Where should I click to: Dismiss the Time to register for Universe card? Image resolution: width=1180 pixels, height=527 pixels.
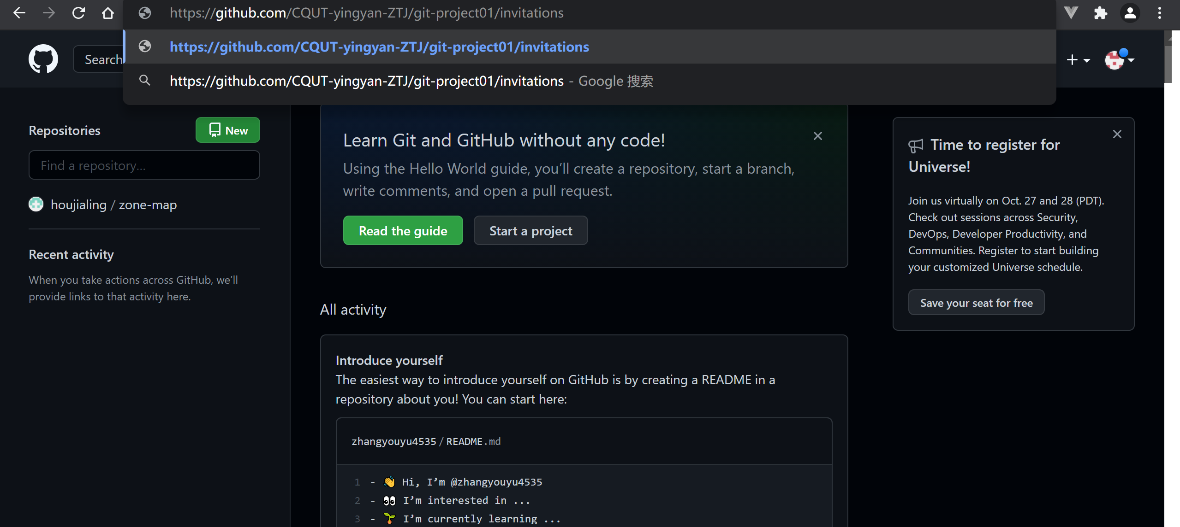[1117, 134]
